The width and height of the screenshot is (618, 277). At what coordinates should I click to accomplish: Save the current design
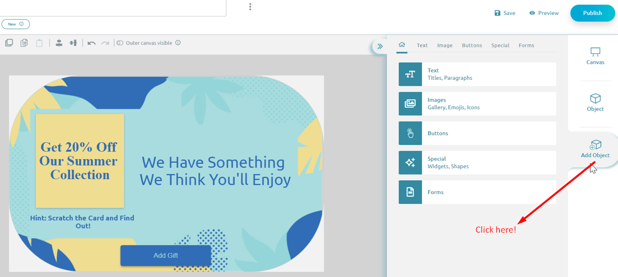coord(505,13)
